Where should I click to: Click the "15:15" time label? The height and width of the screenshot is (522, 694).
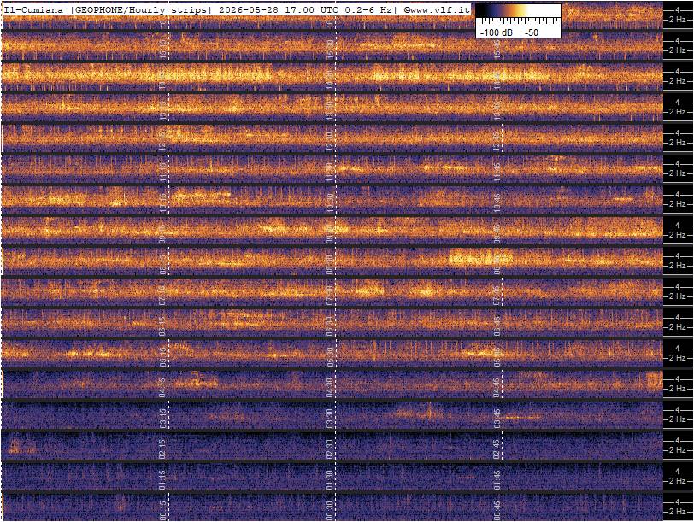(x=163, y=49)
